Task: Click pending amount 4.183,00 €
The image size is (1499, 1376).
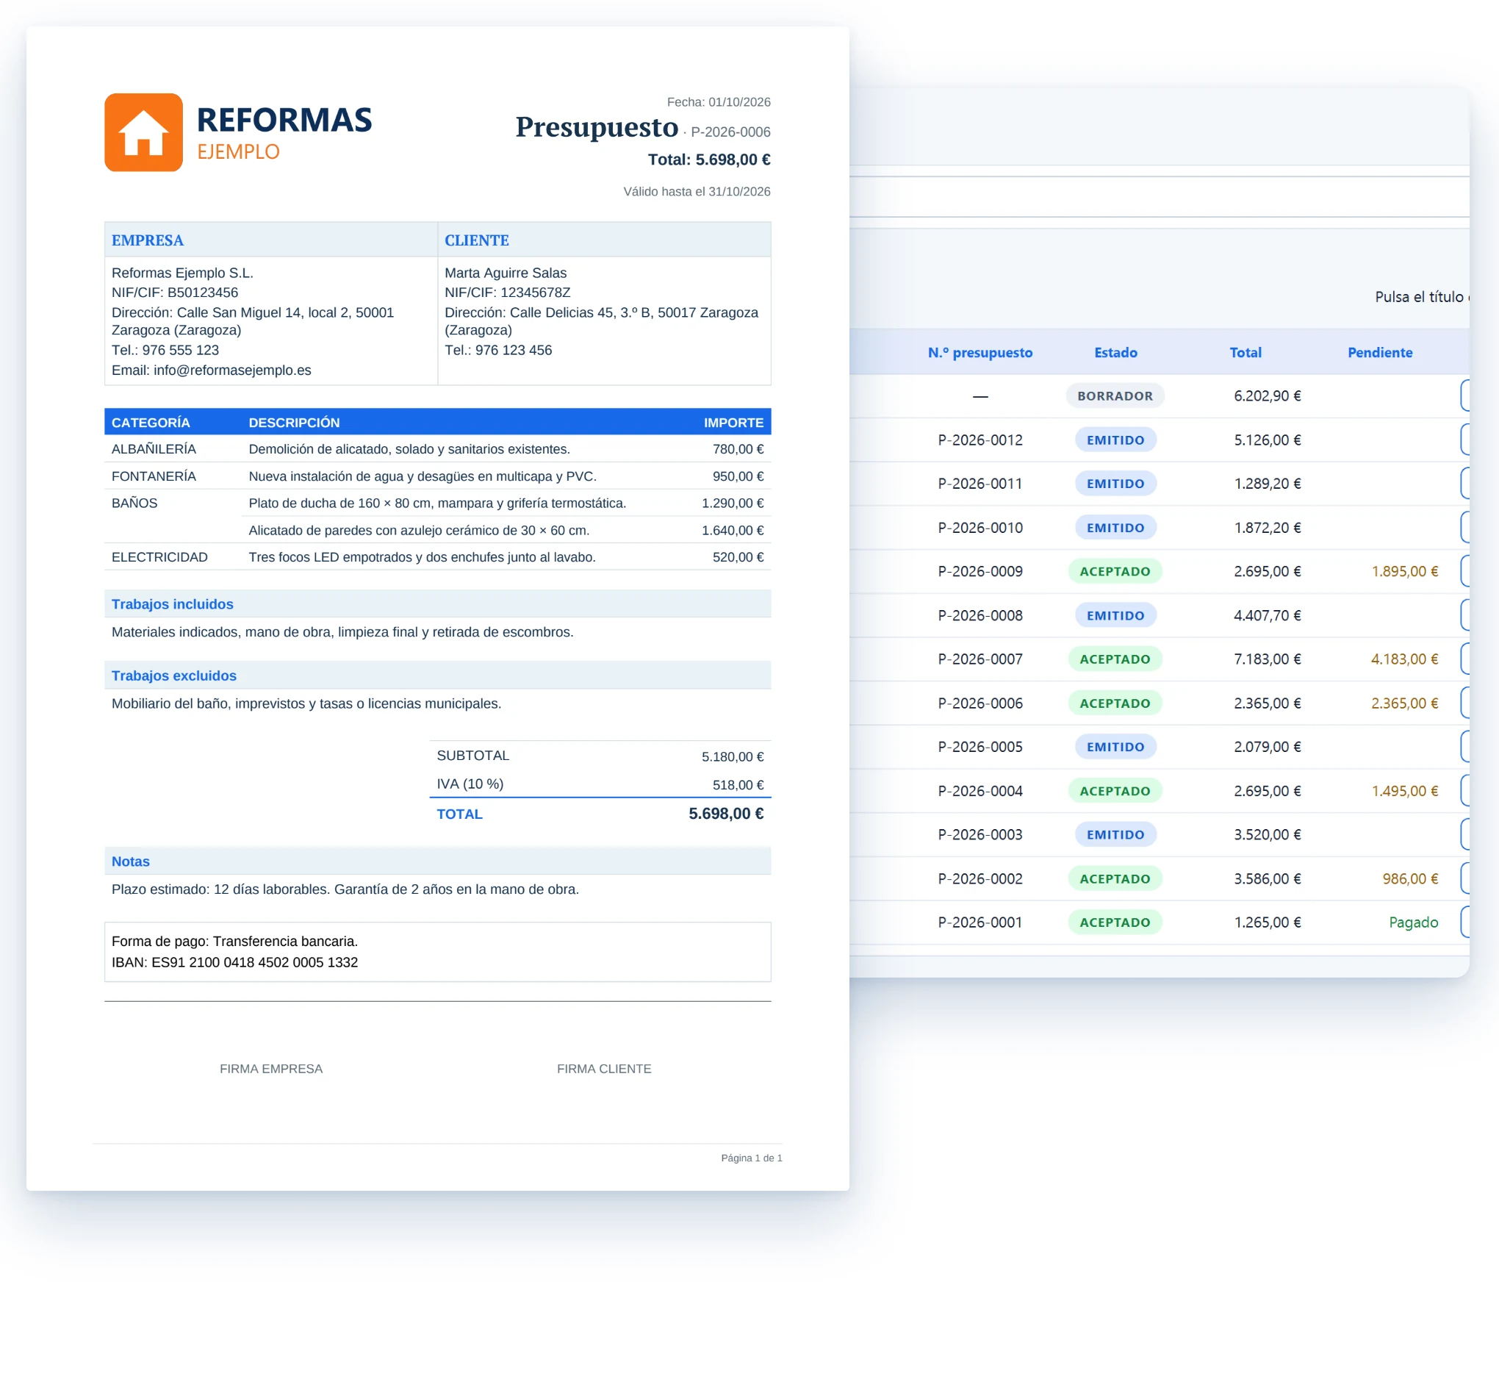Action: coord(1403,659)
